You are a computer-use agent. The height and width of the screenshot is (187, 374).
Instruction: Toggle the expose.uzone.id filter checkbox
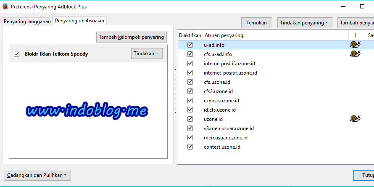pos(190,100)
